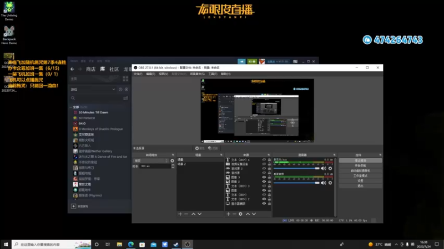Increase transition duration with up stepper
Image resolution: width=444 pixels, height=249 pixels.
[173, 165]
